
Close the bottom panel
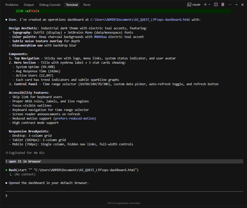(242, 5)
